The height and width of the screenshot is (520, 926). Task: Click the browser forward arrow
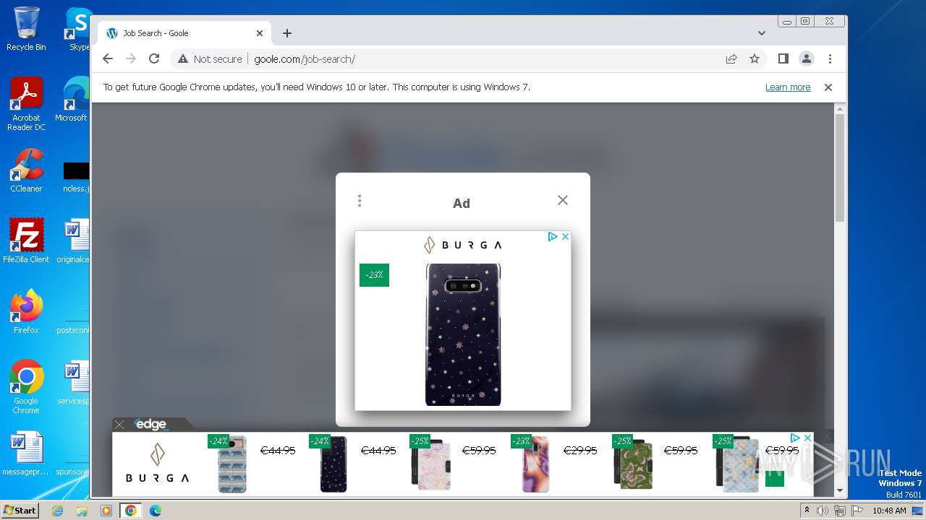(131, 58)
